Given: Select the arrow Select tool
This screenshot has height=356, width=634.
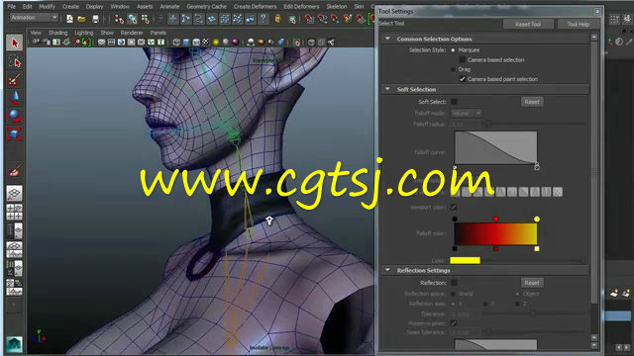Looking at the screenshot, I should [x=15, y=44].
